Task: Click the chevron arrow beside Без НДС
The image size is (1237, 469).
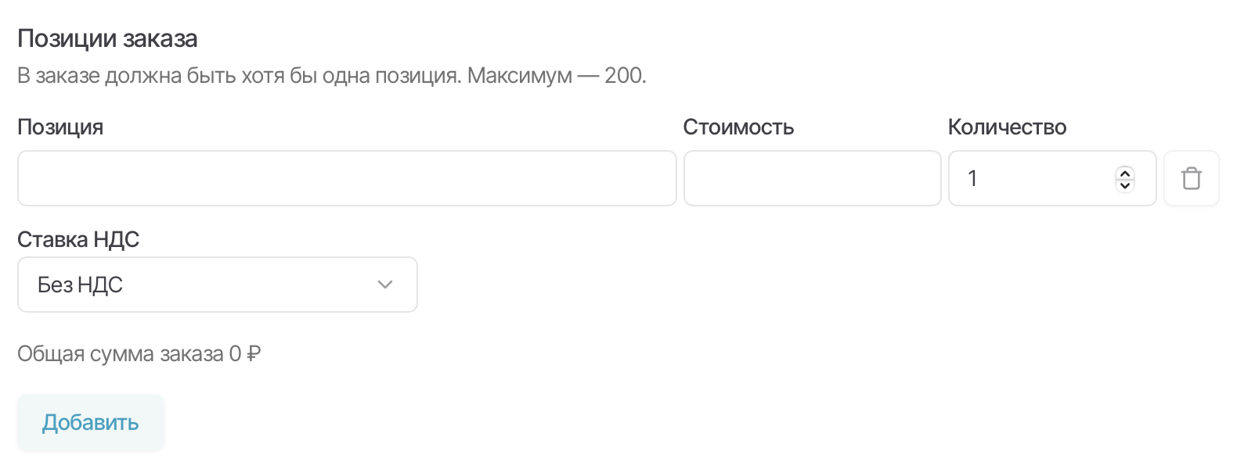Action: pyautogui.click(x=384, y=285)
